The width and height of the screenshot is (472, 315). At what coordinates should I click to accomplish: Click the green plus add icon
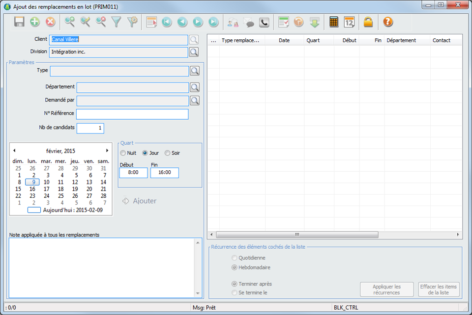tap(35, 22)
